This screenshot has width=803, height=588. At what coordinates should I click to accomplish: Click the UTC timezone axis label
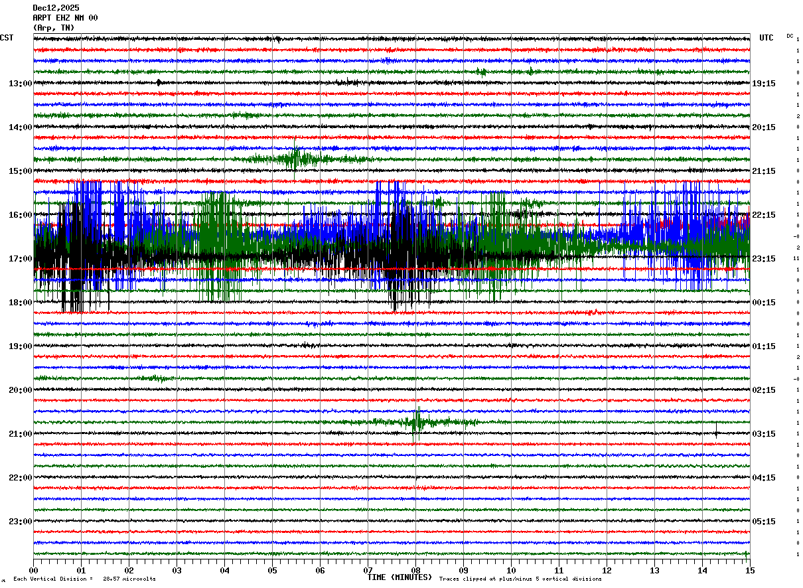pyautogui.click(x=766, y=38)
